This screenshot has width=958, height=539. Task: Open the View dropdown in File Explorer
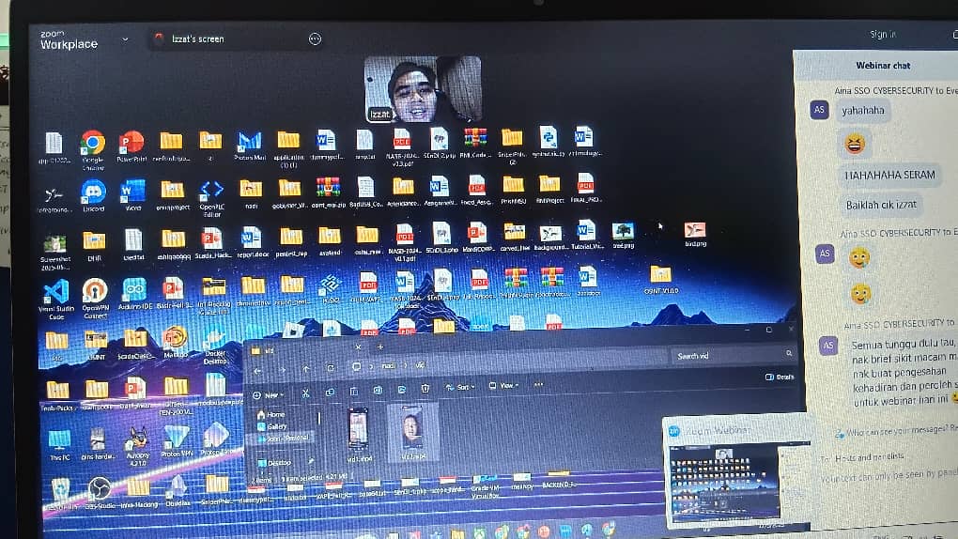click(x=504, y=386)
